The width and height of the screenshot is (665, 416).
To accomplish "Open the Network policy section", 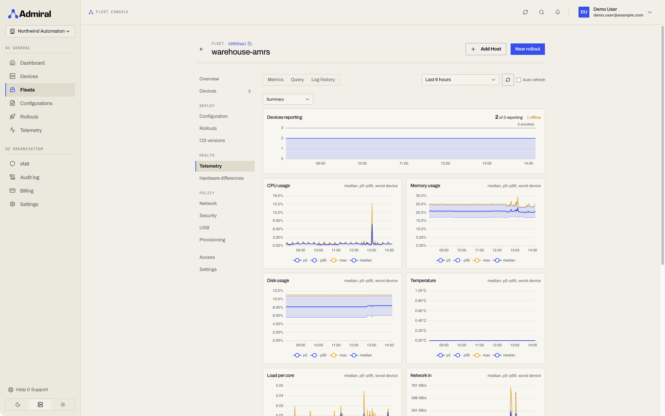I will (x=225, y=204).
